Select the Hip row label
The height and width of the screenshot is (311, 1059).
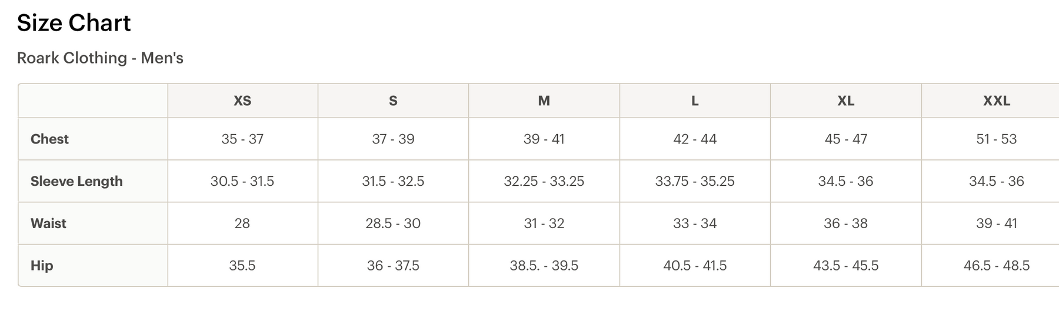(x=42, y=266)
